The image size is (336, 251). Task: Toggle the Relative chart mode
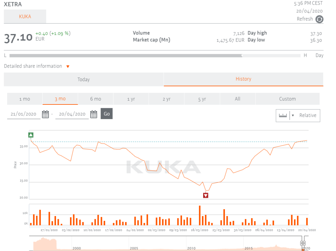(308, 115)
